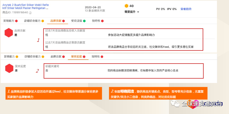
Task: Select 独特性 tab in upper tab row
Action: (98, 21)
